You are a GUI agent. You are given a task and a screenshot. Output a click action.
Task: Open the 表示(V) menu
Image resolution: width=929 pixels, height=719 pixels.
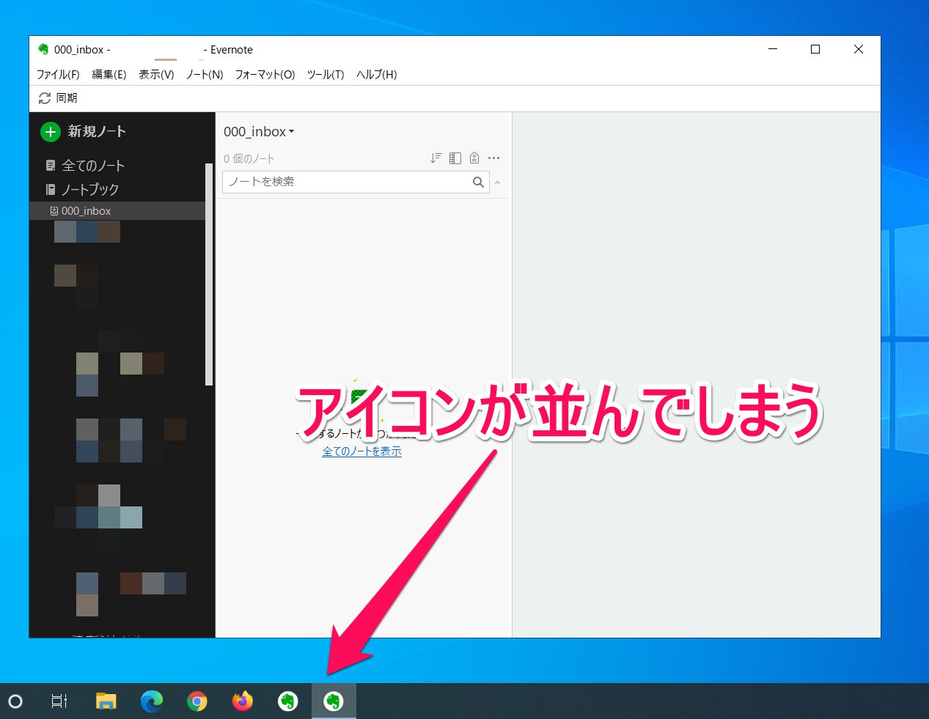[156, 74]
